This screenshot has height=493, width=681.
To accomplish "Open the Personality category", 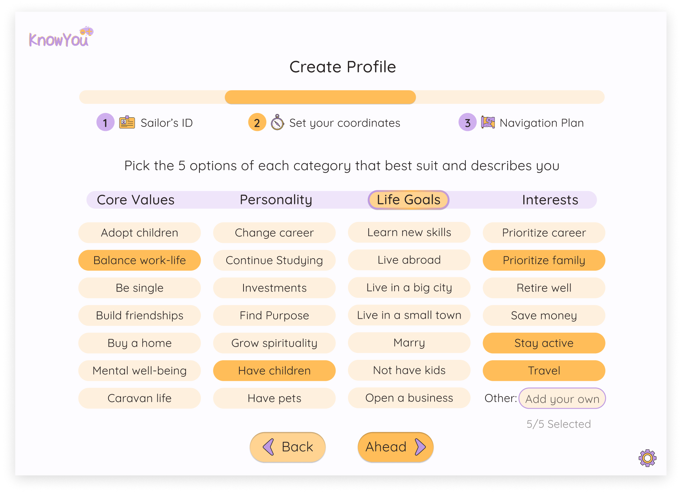I will (x=275, y=200).
